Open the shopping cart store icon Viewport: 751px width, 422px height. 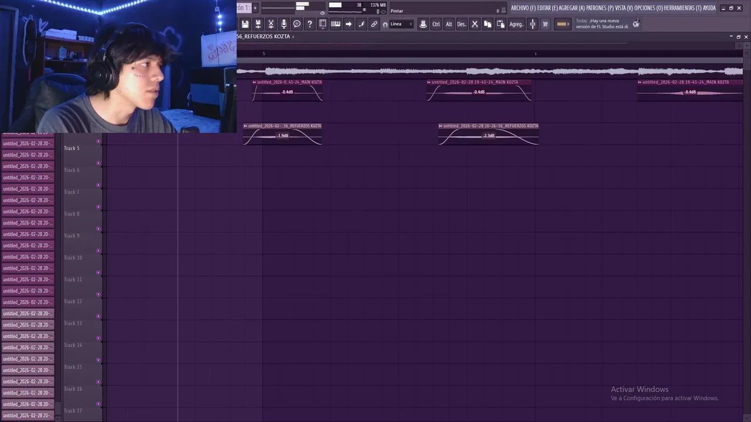(x=545, y=24)
